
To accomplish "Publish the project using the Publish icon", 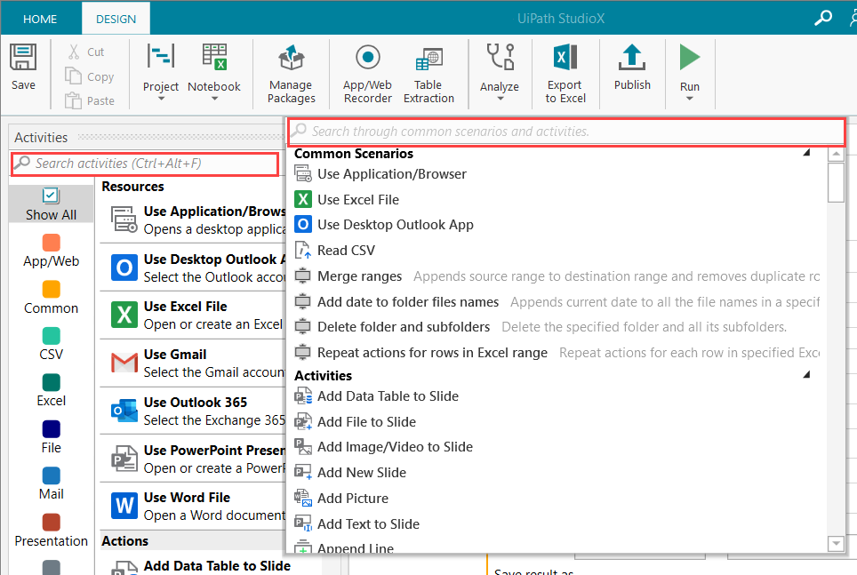I will (632, 60).
